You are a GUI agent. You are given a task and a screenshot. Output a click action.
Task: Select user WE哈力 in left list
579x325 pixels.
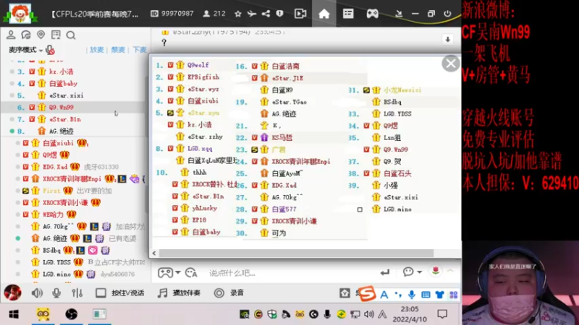(53, 214)
